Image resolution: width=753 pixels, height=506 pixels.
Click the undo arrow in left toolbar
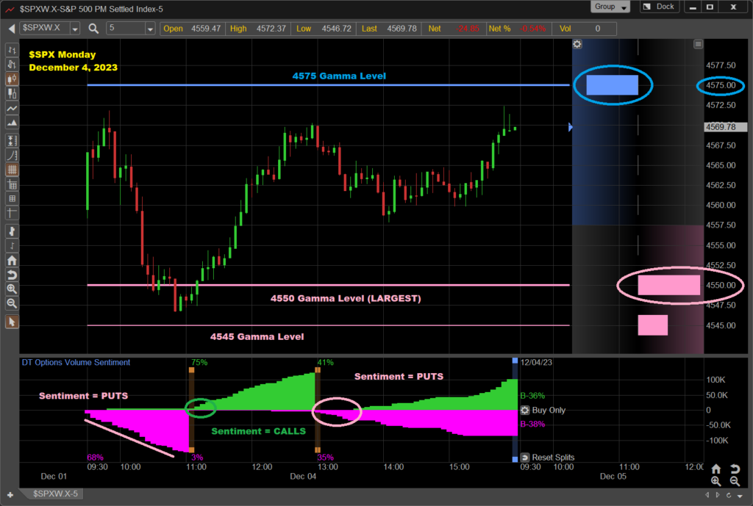pyautogui.click(x=12, y=275)
